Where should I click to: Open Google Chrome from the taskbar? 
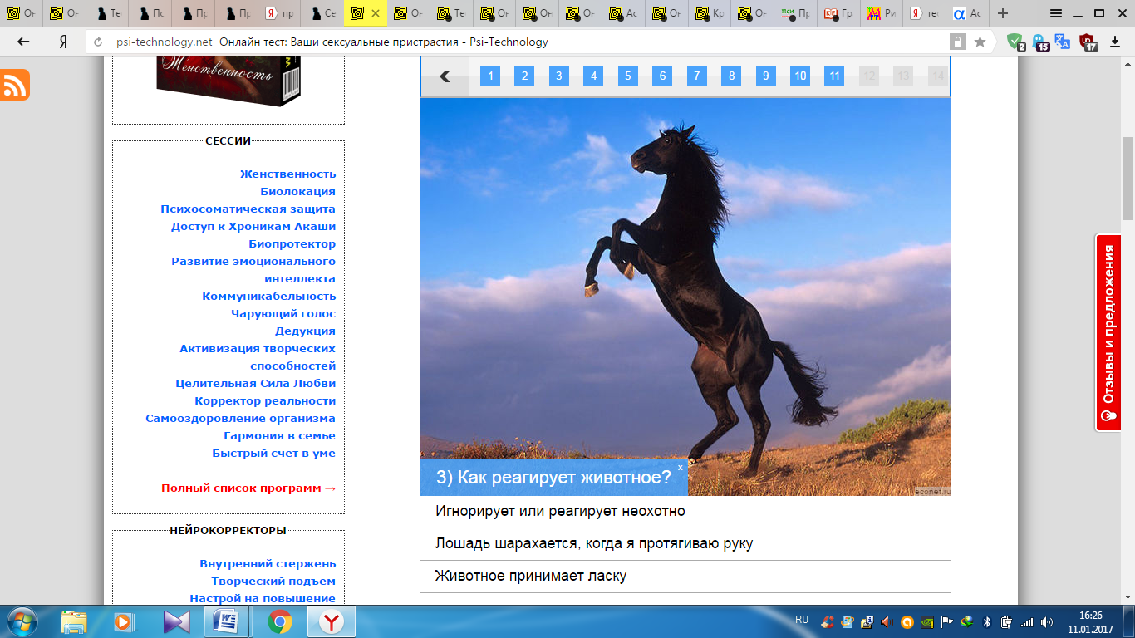280,621
